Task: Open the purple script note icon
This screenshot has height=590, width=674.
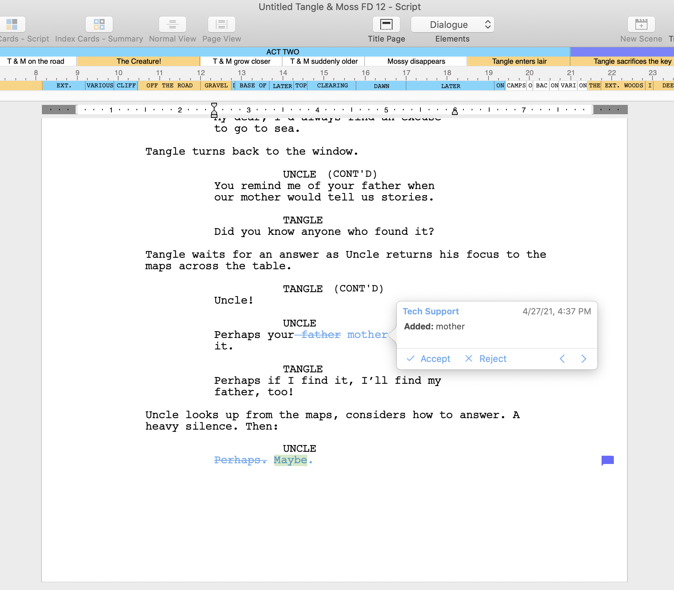Action: click(607, 460)
